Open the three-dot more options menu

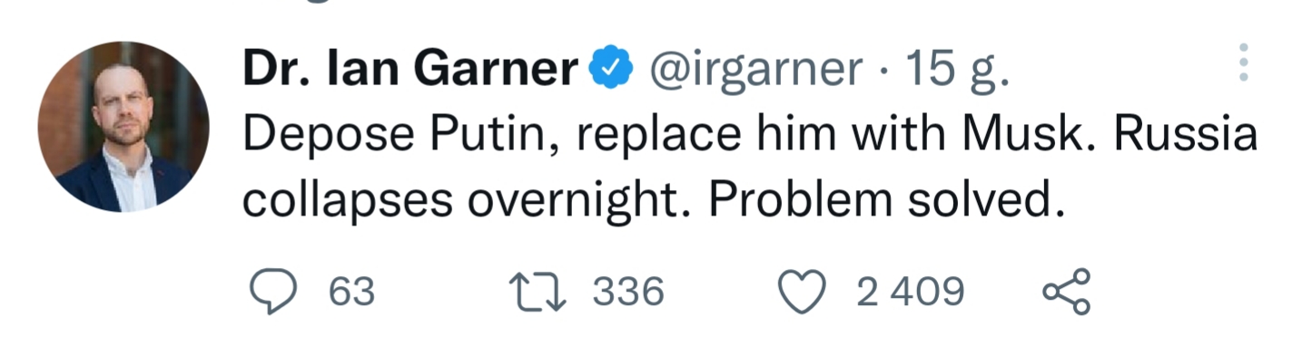click(x=1244, y=63)
